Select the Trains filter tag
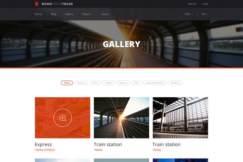 click(67, 83)
